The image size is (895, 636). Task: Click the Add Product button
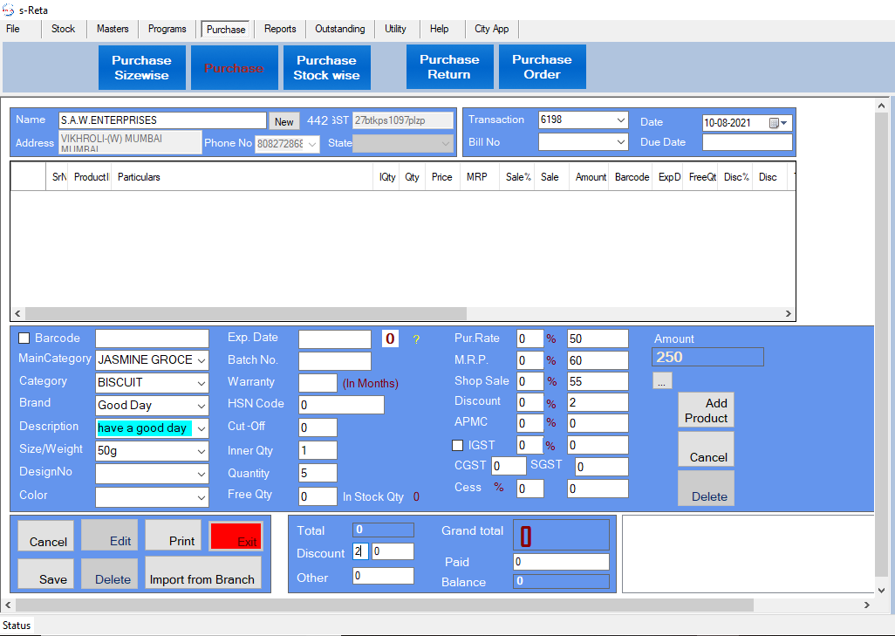click(706, 410)
